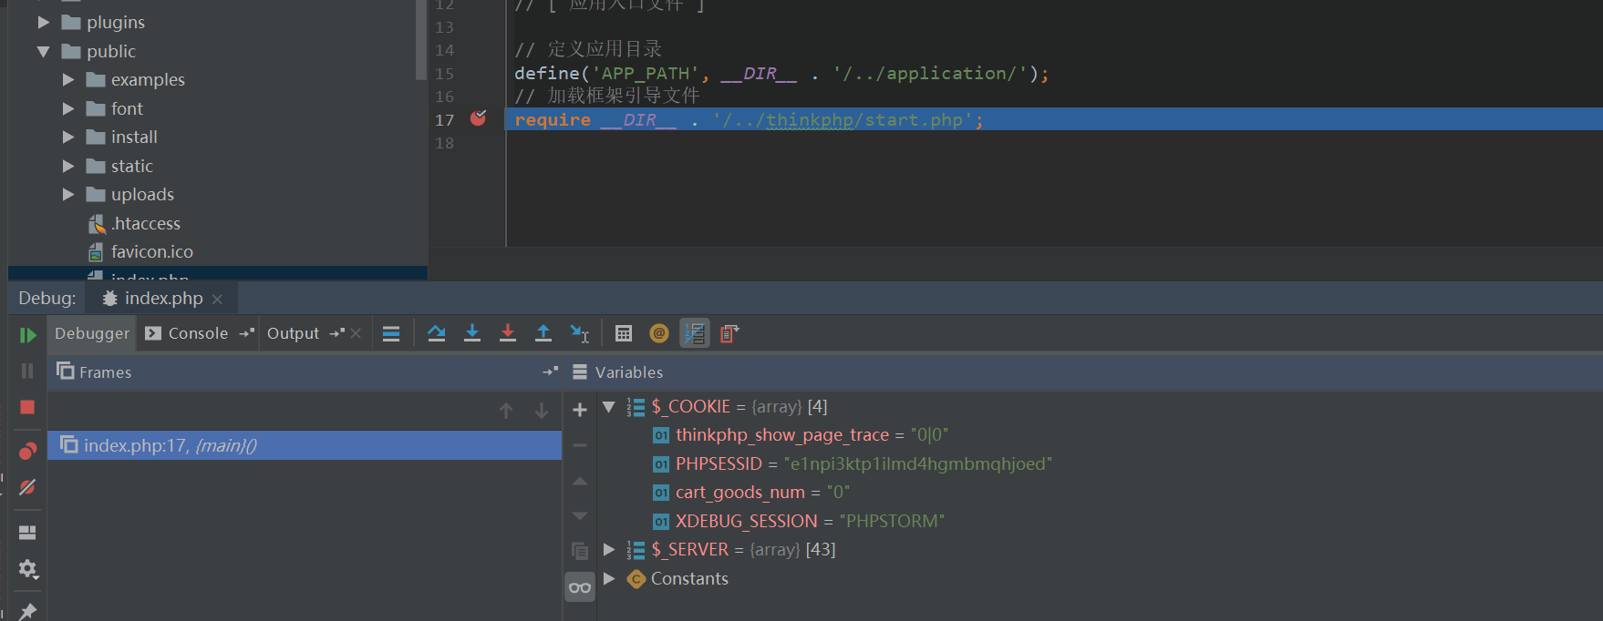Select cart_goods_num variable row
This screenshot has height=621, width=1603.
751,493
